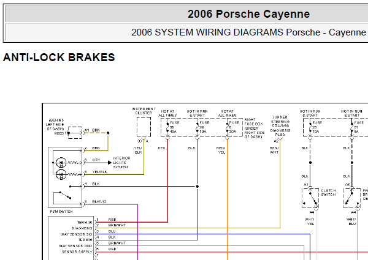Screen dimensions: 368x260
Task: Click the "BLK/VIO" wire label at pin 3
Action: 99,201
